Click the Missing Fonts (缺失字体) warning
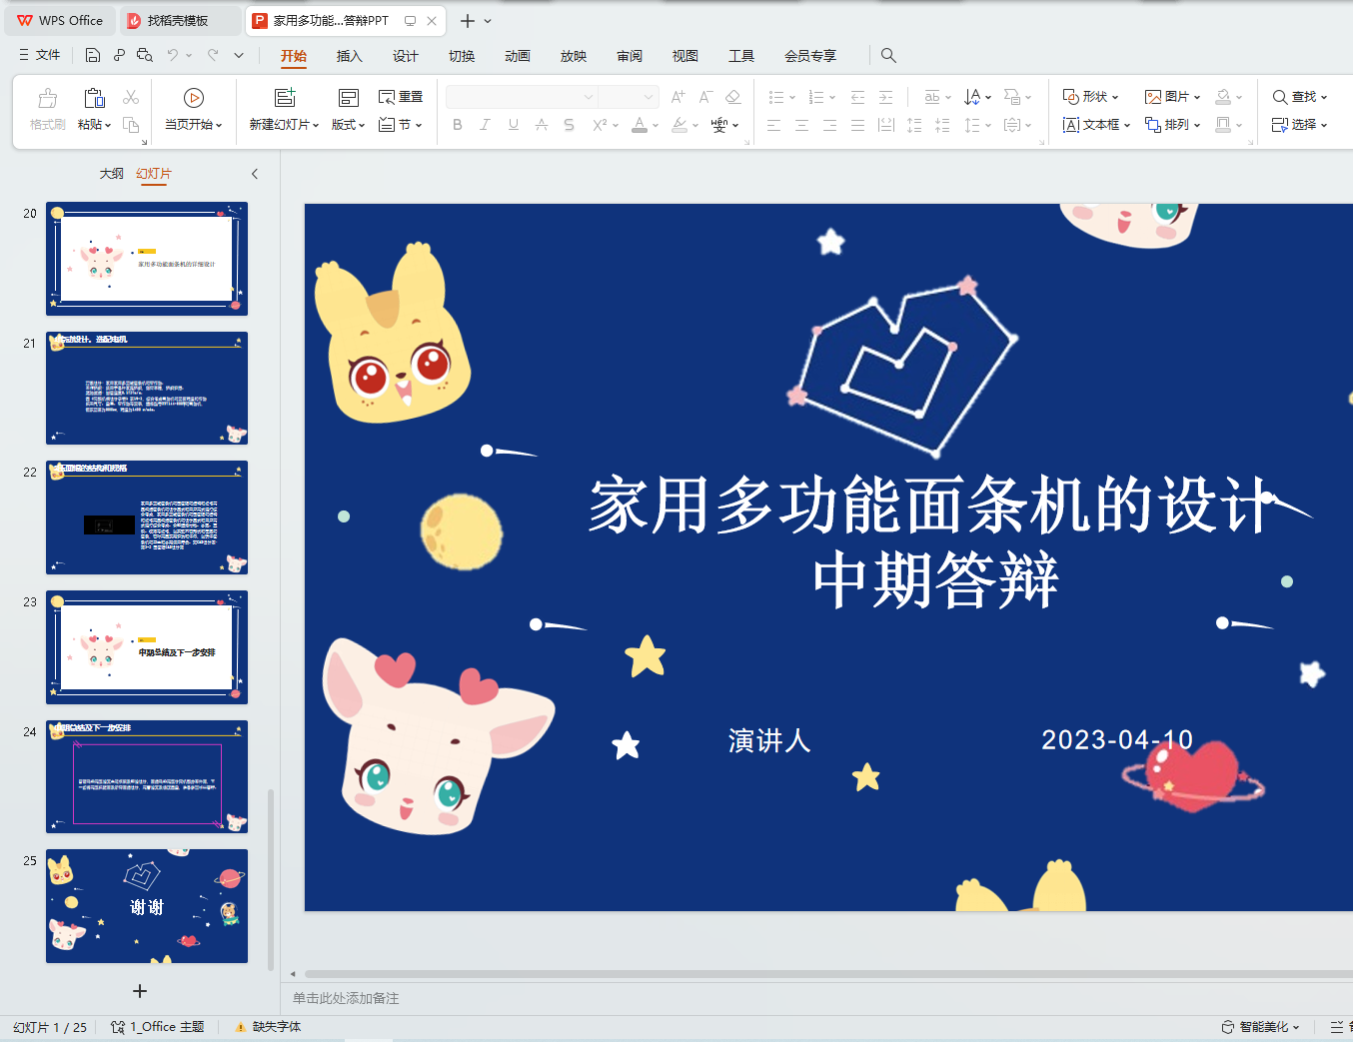Screen dimensions: 1353x1042 click(x=268, y=1027)
